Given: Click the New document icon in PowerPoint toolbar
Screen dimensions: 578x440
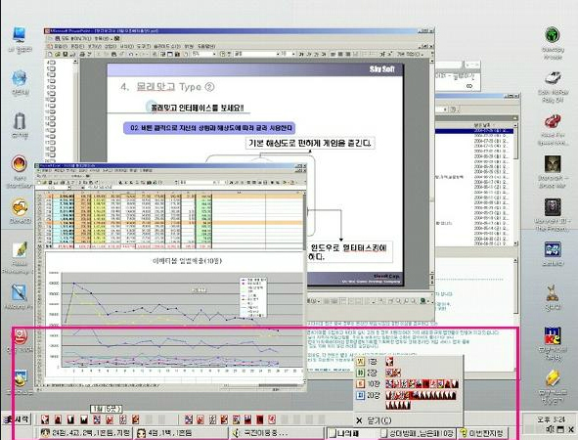Looking at the screenshot, I should 51,54.
